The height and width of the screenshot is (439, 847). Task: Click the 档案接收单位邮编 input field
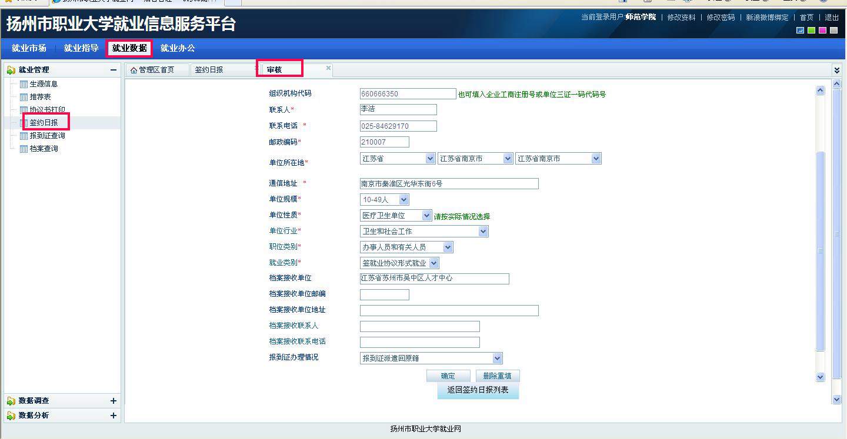[384, 294]
